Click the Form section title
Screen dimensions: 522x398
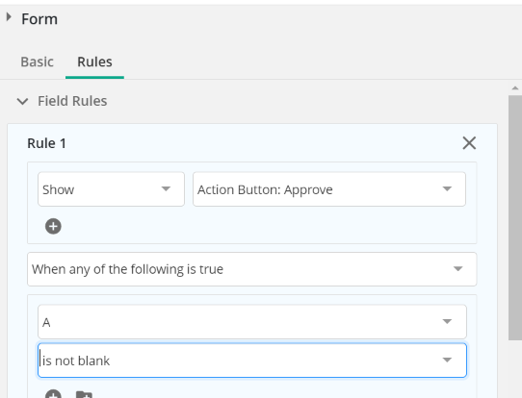pyautogui.click(x=39, y=19)
